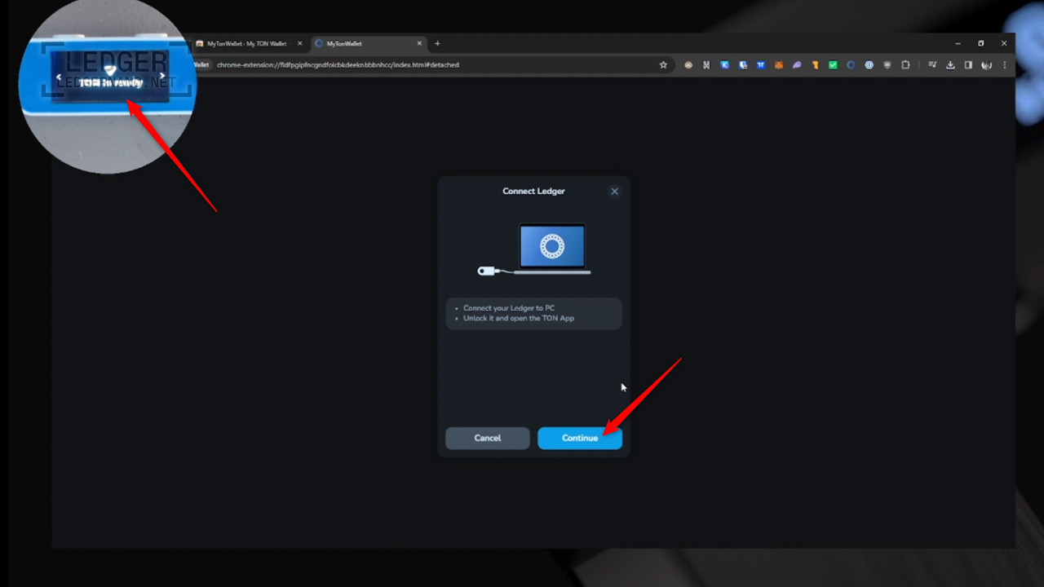The height and width of the screenshot is (587, 1044).
Task: Open the MetaMask fox extension
Action: pos(779,65)
